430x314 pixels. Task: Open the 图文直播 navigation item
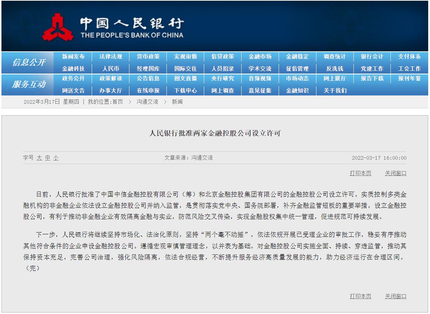coord(186,79)
